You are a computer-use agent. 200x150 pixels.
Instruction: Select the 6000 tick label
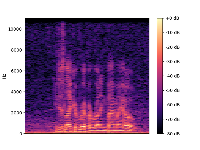[x=16, y=71]
